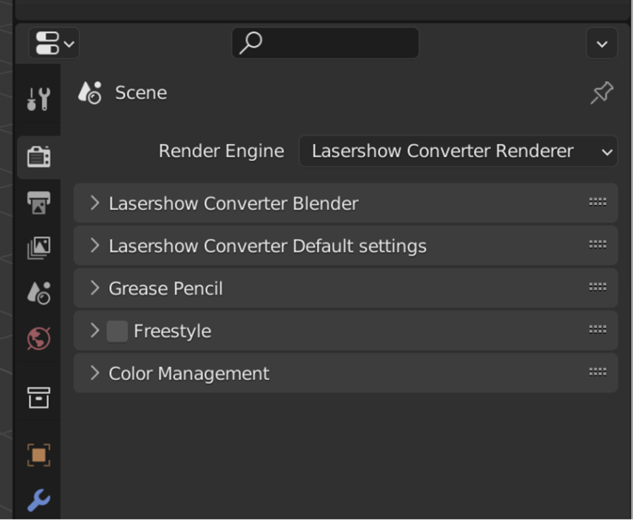633x524 pixels.
Task: Open the Modifiers properties tab
Action: point(39,501)
